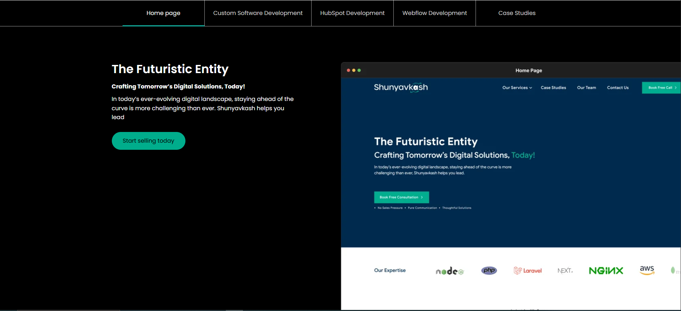Open the Custom Software Development tab
Screen dimensions: 681x311
pyautogui.click(x=258, y=13)
